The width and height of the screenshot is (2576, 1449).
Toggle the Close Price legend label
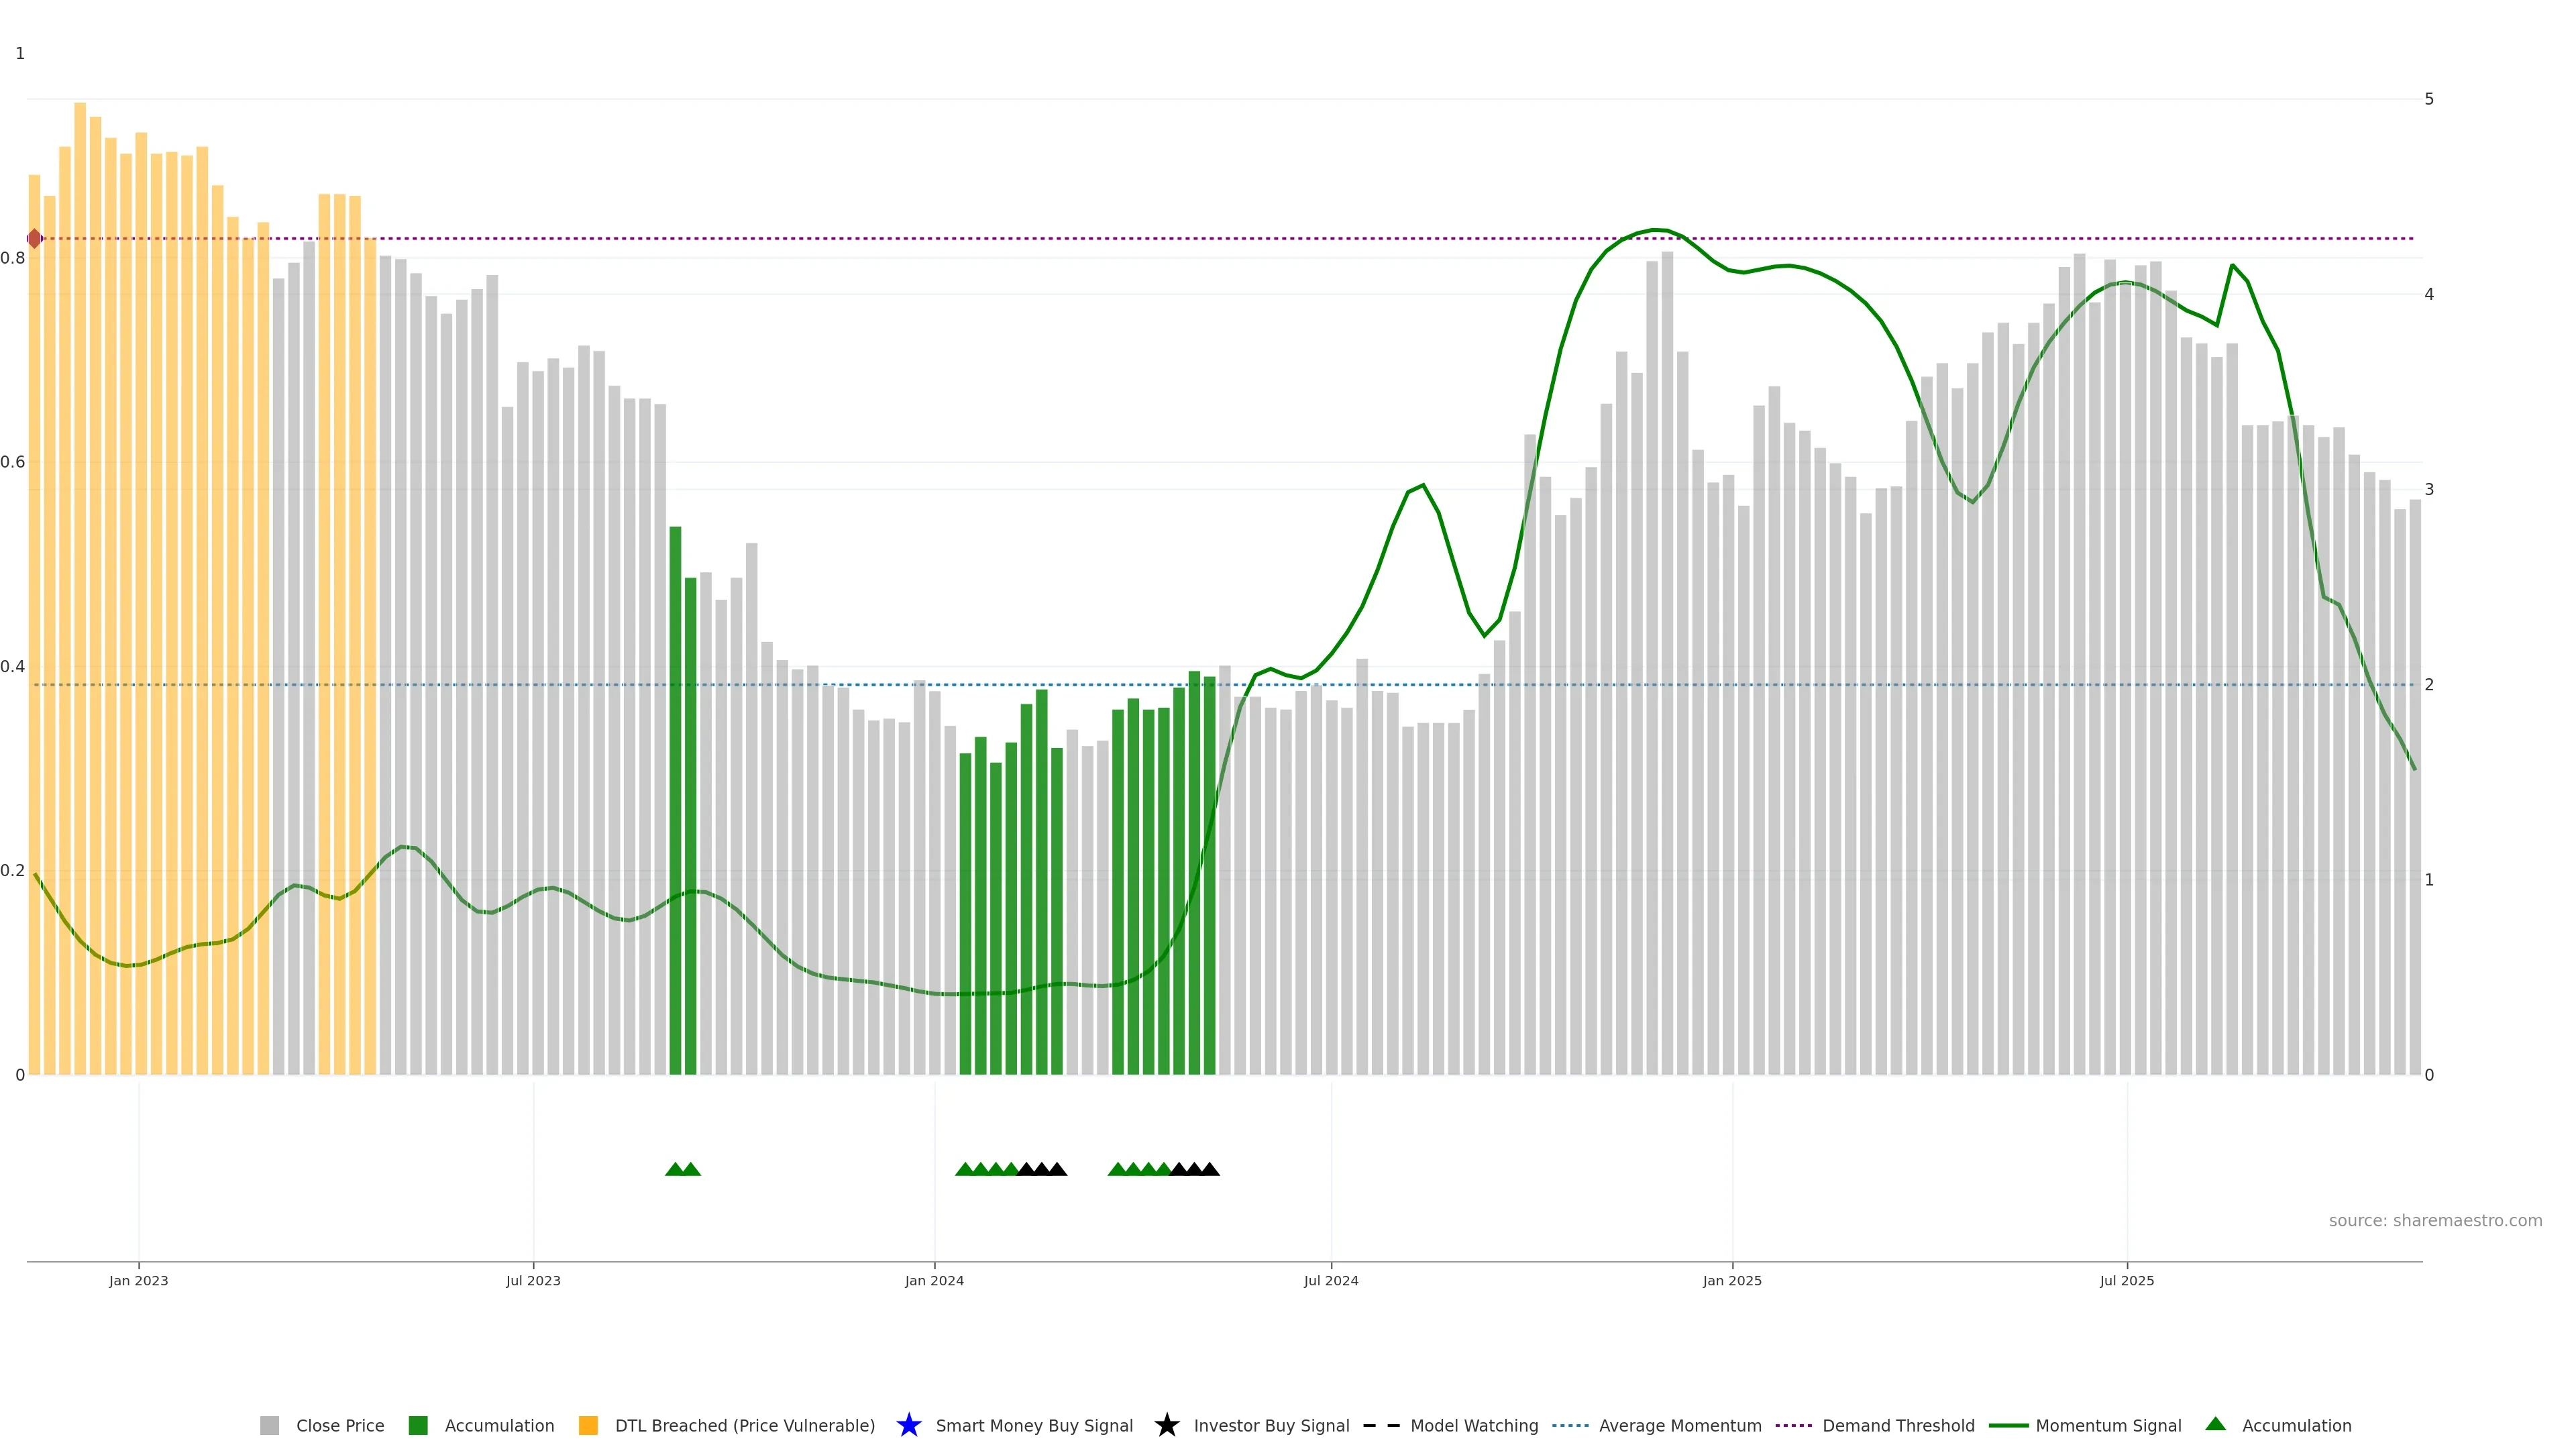(x=340, y=1425)
